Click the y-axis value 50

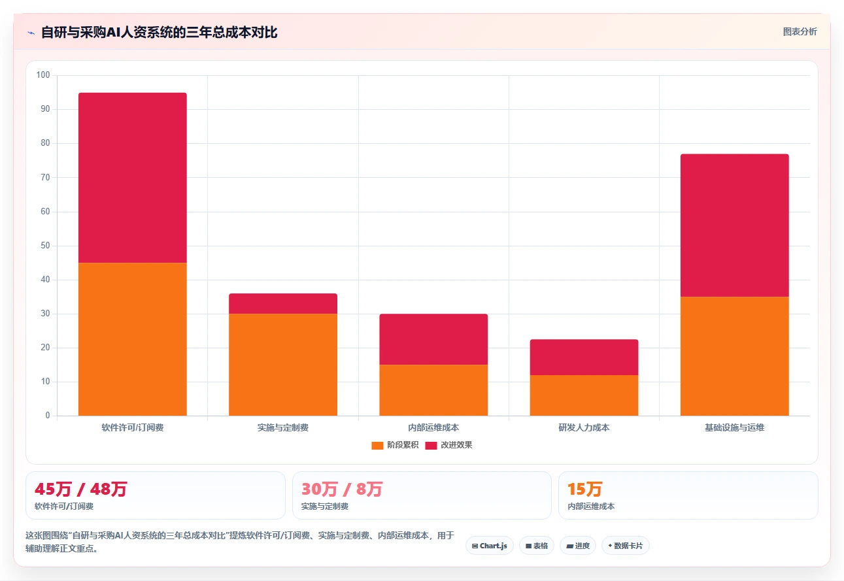coord(45,246)
